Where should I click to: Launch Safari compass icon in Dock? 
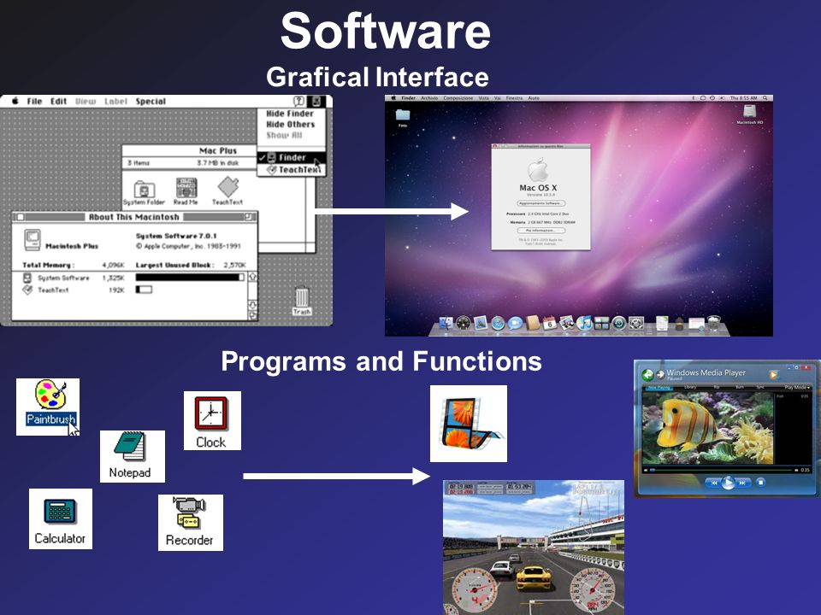tap(498, 323)
